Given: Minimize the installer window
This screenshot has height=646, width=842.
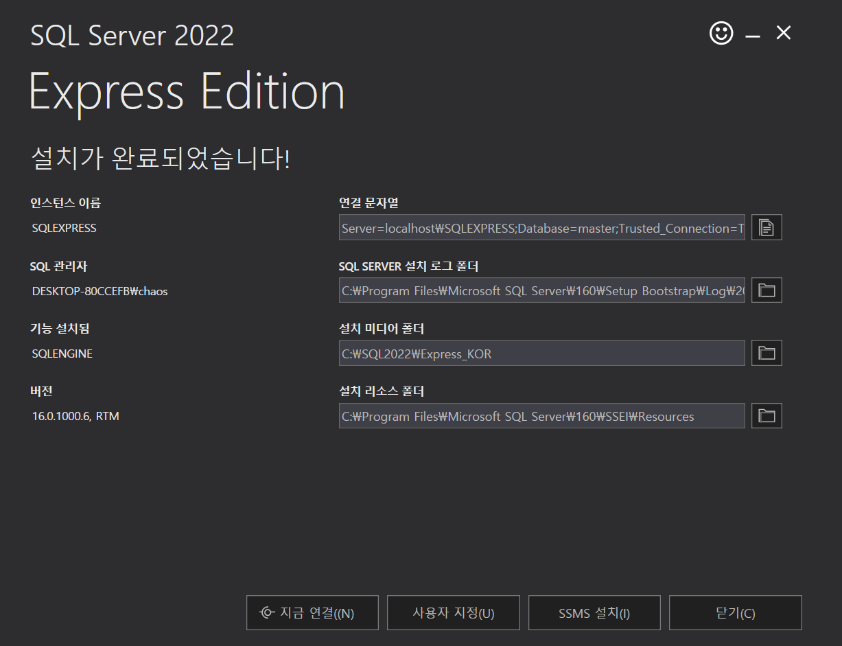Looking at the screenshot, I should [x=753, y=34].
